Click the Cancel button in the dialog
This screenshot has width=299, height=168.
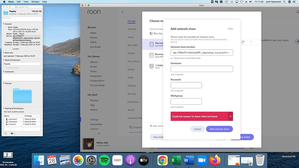(x=197, y=129)
